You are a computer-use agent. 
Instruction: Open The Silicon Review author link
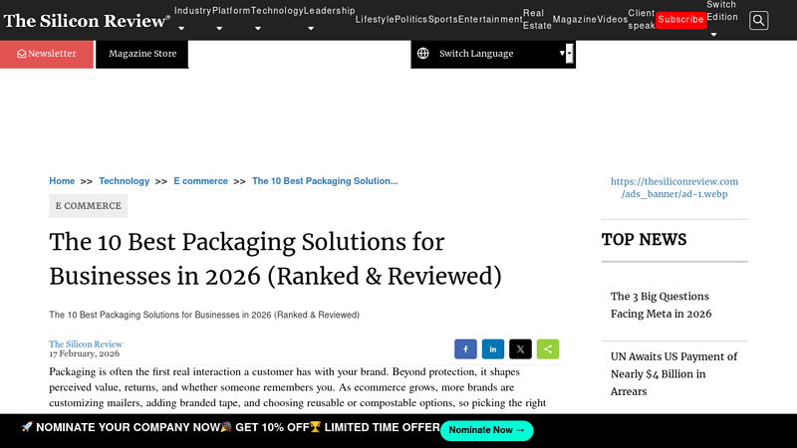86,343
